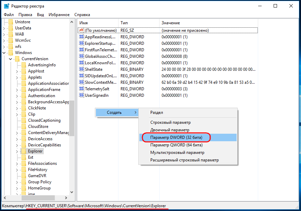Sort by the Тип column header
The width and height of the screenshot is (301, 211).
tap(139, 23)
